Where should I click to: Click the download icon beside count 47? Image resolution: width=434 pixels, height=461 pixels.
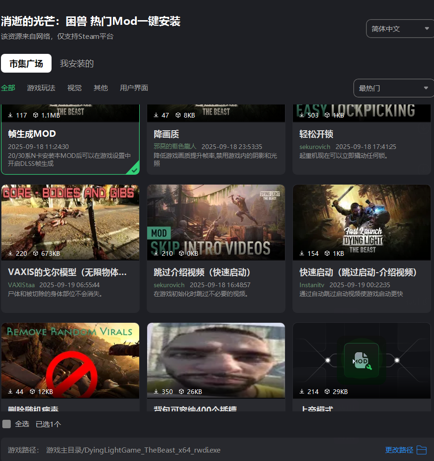tap(156, 115)
